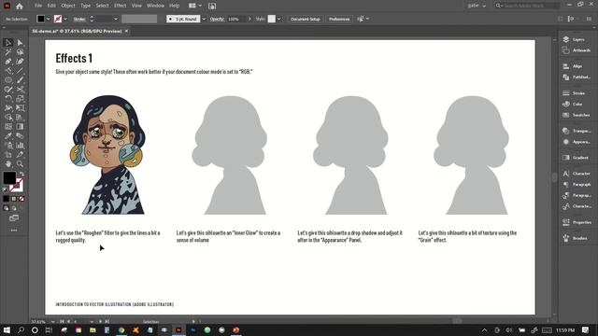598x336 pixels.
Task: Open the control bar fill color dropdown
Action: coord(48,19)
